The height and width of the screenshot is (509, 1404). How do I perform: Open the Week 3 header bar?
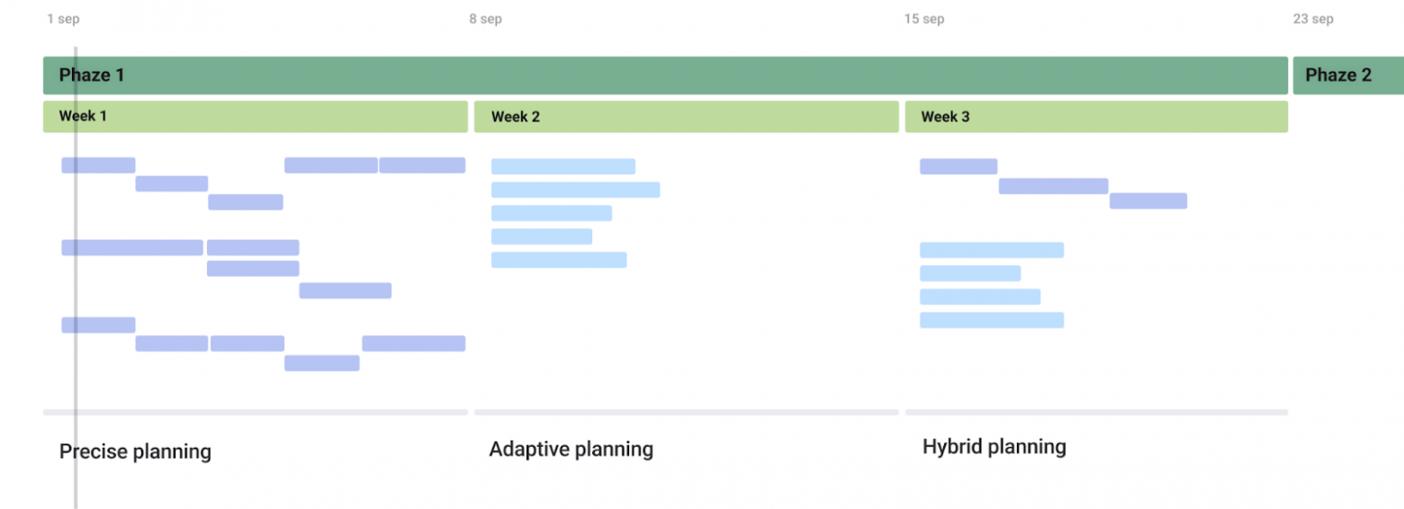pyautogui.click(x=1095, y=117)
